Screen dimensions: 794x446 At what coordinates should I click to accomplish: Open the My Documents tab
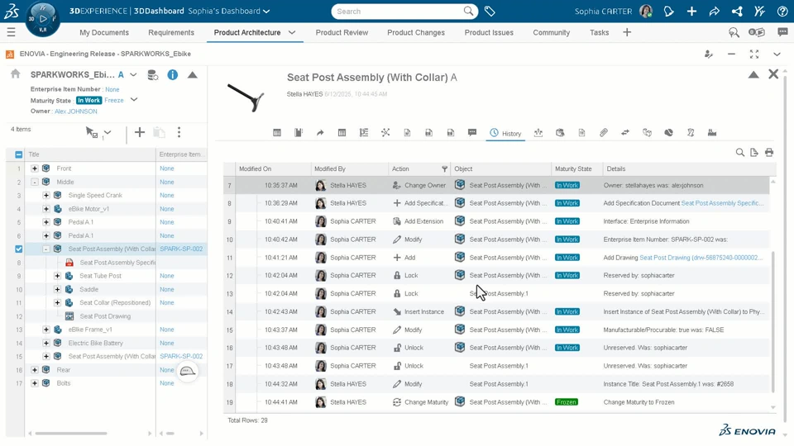point(104,32)
